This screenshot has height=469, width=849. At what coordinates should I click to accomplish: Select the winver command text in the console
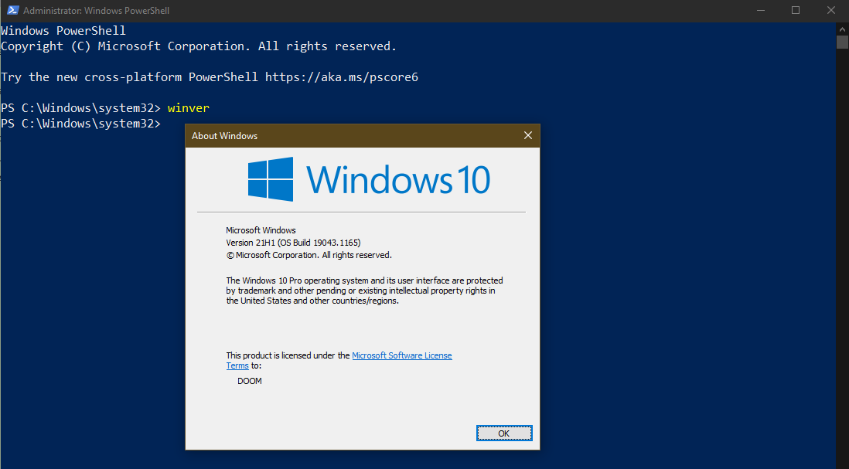click(188, 107)
